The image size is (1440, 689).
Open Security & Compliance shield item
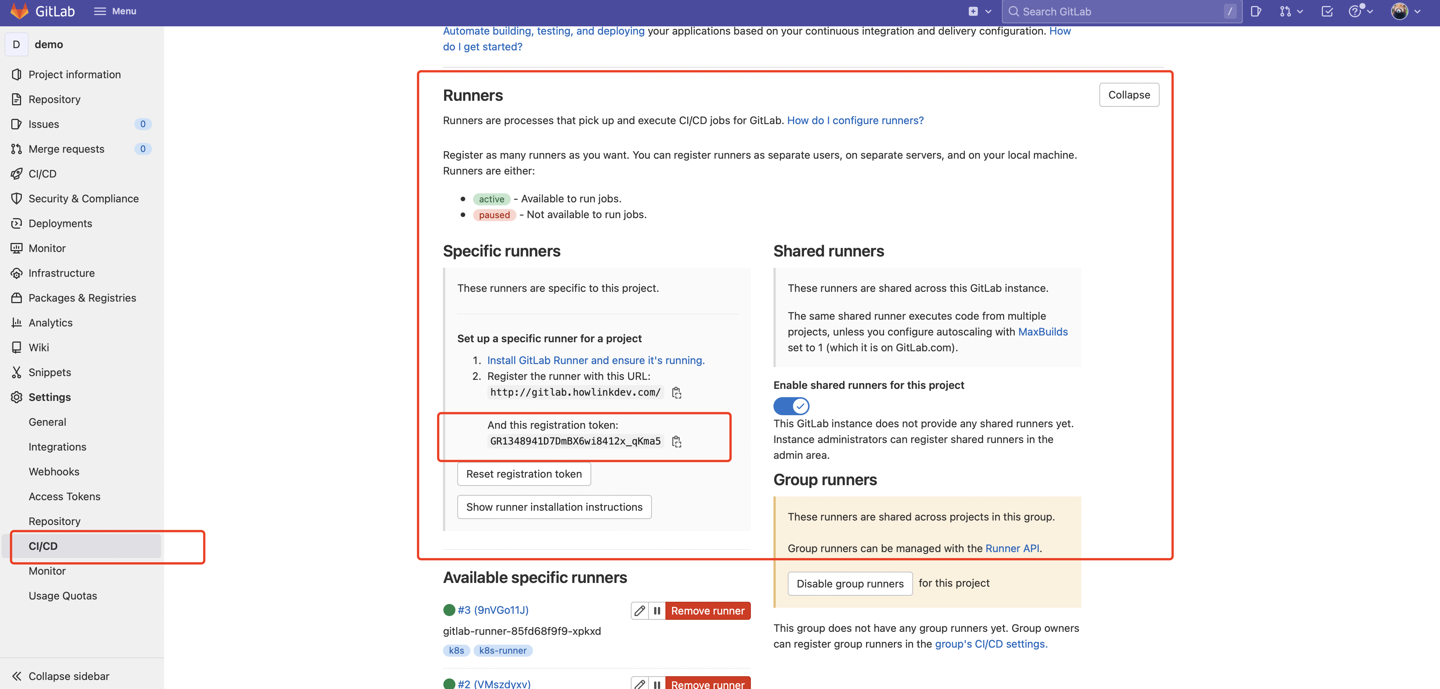83,198
